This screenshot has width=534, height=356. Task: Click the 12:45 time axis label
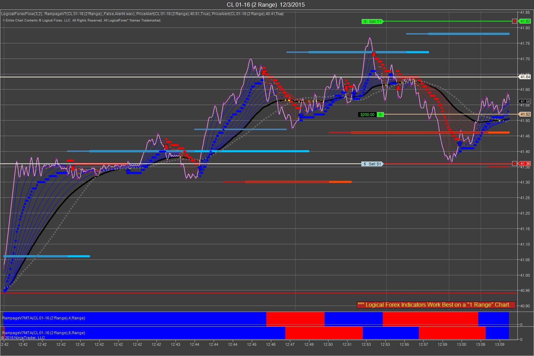click(252, 344)
